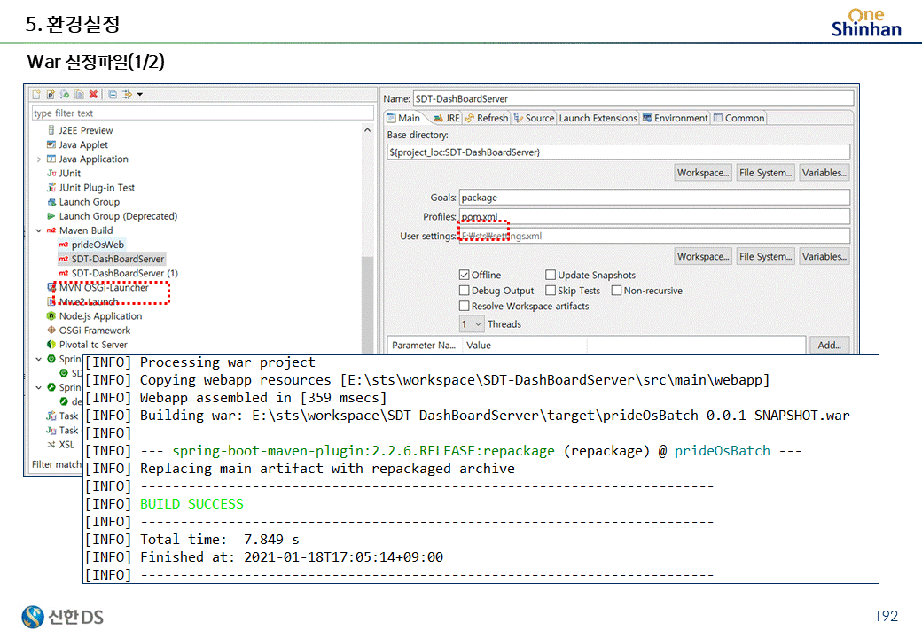Enable Resolve Workspace artifacts checkbox
The height and width of the screenshot is (638, 922).
(464, 306)
